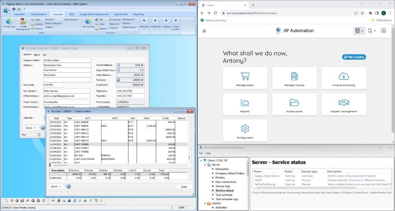The image size is (395, 211).
Task: Select the CART-470006 invoice row
Action: click(118, 144)
